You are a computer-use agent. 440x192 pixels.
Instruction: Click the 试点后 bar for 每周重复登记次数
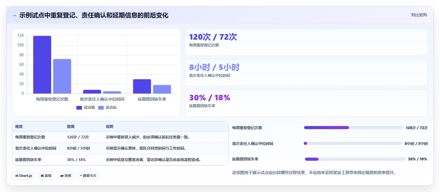(62, 76)
